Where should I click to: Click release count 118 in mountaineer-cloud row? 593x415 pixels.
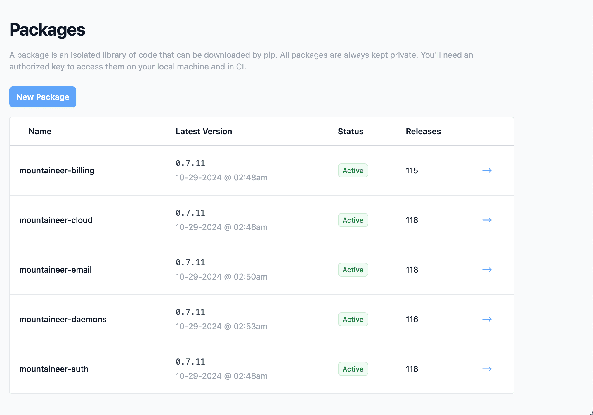(412, 220)
